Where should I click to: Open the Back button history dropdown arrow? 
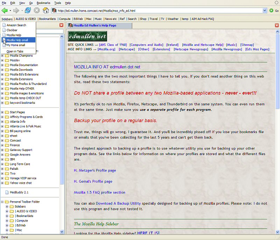10,10
